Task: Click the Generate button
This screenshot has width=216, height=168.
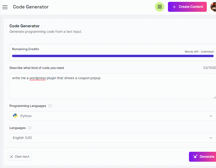Action: 203,157
